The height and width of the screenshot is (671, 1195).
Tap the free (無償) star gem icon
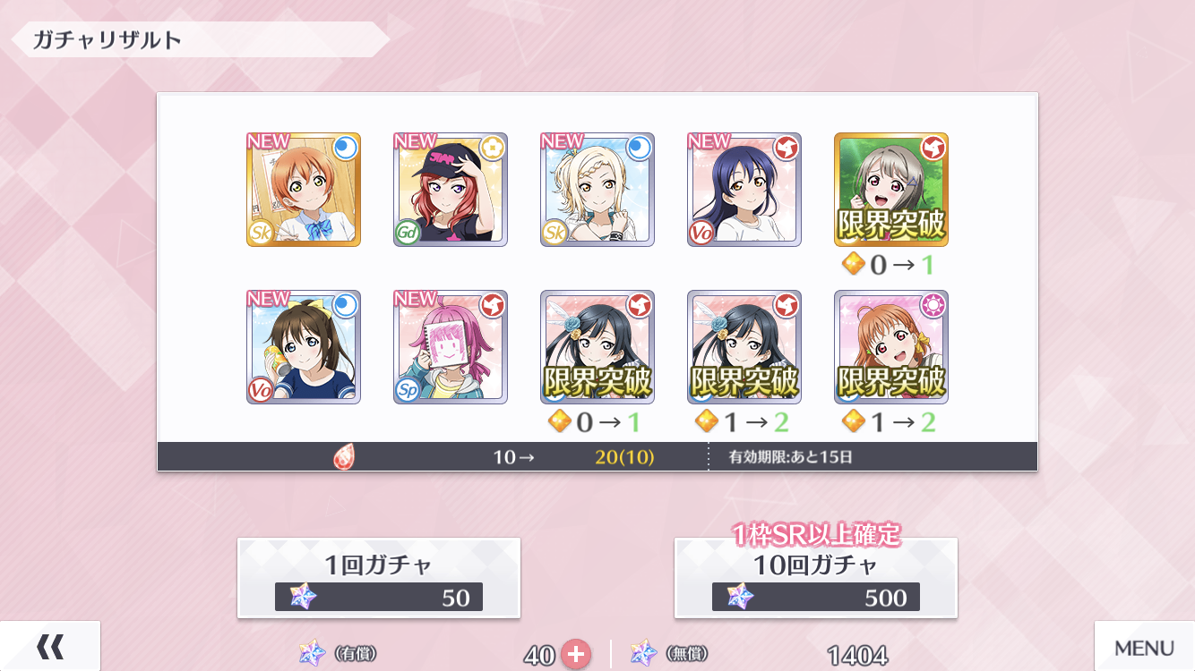pyautogui.click(x=644, y=654)
